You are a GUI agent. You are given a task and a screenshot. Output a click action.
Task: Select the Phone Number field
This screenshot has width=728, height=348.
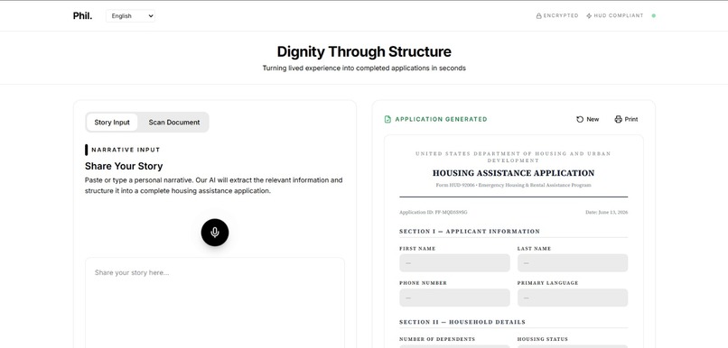click(x=454, y=298)
